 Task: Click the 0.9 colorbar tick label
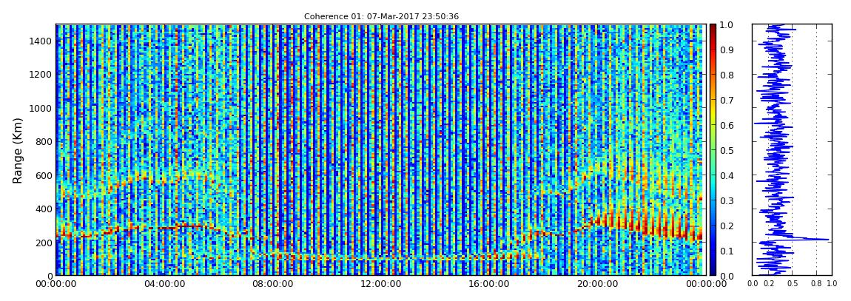[727, 50]
